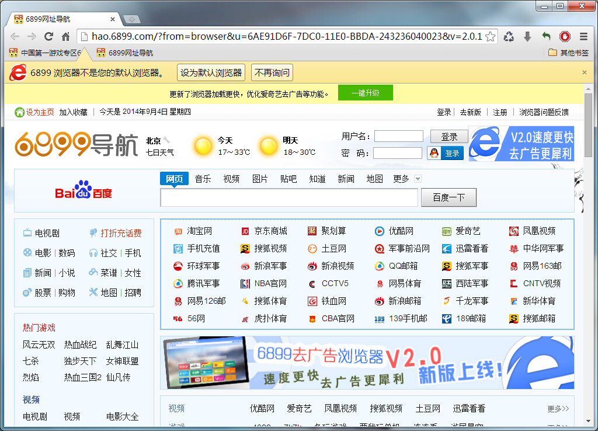598x431 pixels.
Task: Click the 打折充话费 icon
Action: pyautogui.click(x=93, y=232)
